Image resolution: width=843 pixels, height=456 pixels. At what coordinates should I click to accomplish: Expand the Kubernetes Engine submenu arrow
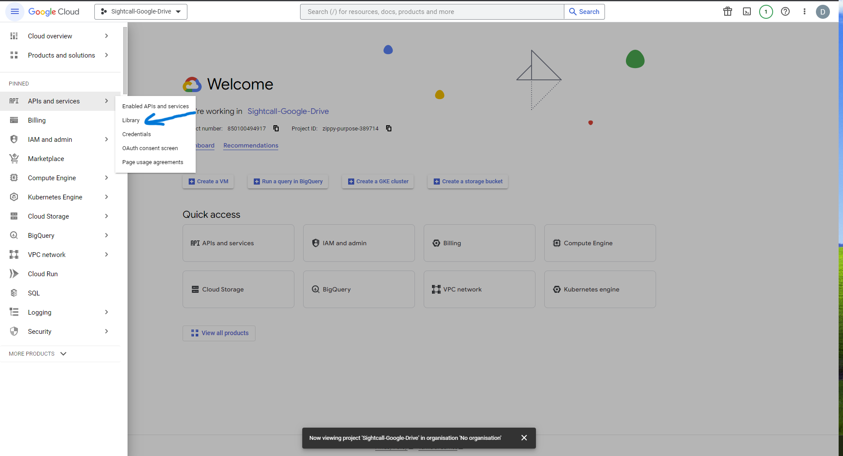pos(106,197)
